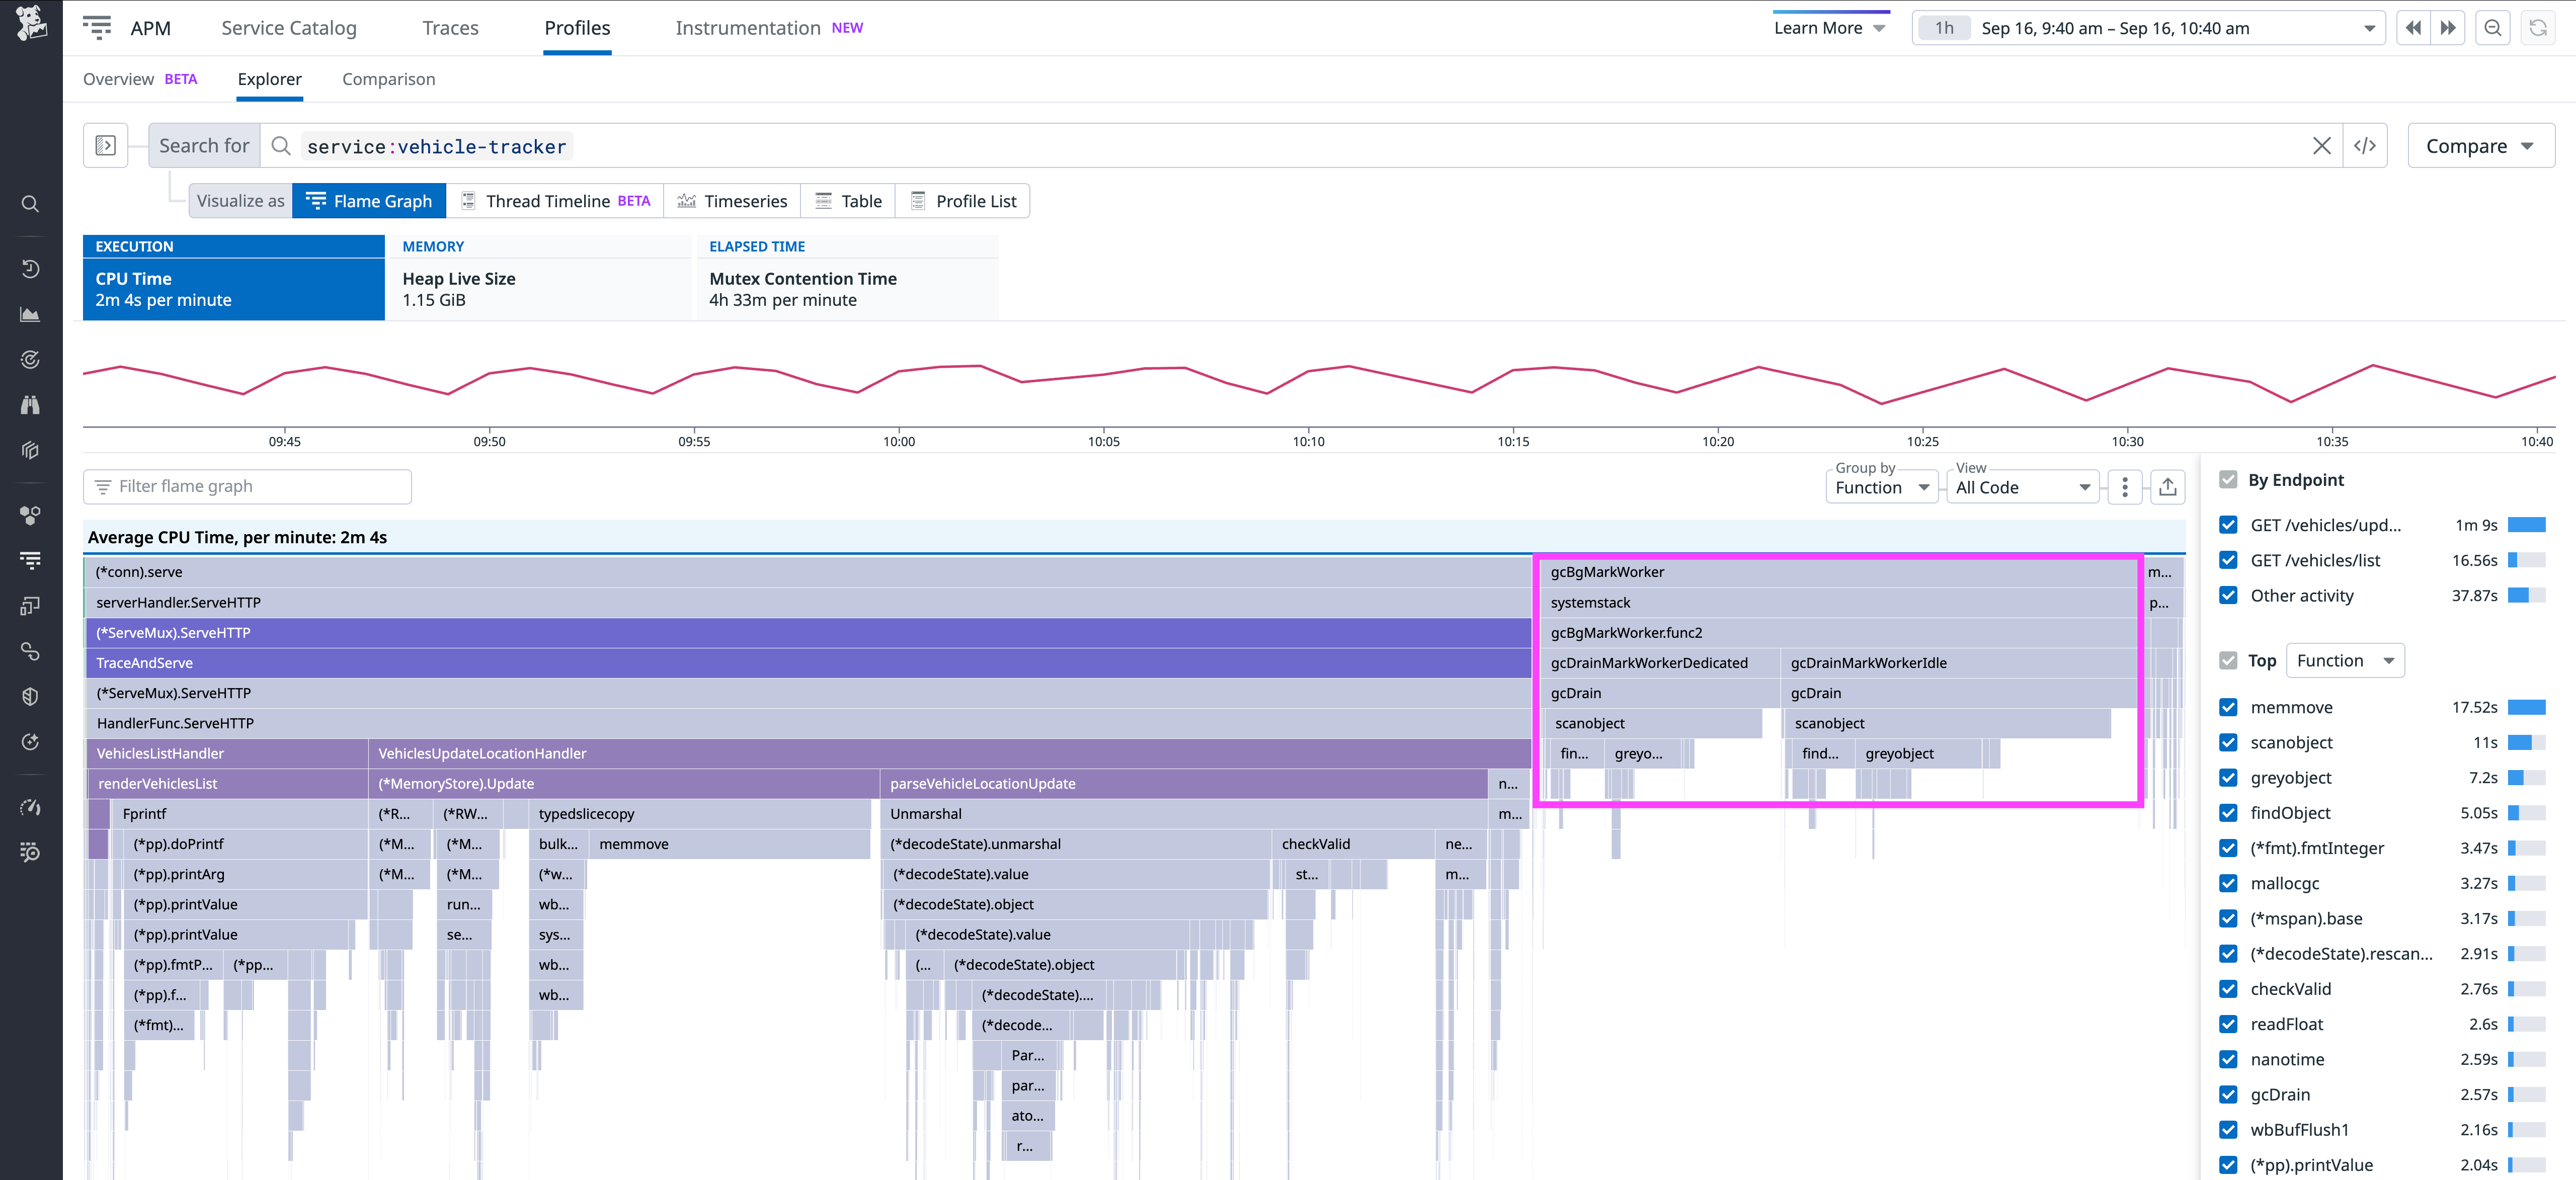This screenshot has height=1180, width=2576.
Task: Click the refresh icon at the top right
Action: [x=2538, y=27]
